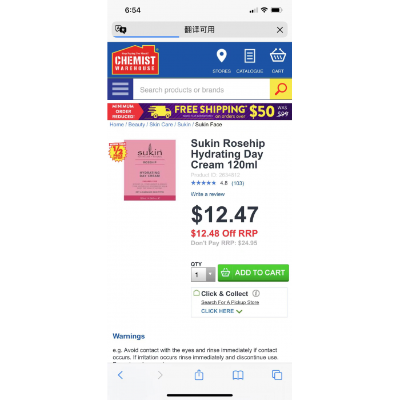Open the 103 reviews count link
This screenshot has width=400, height=400.
[238, 183]
